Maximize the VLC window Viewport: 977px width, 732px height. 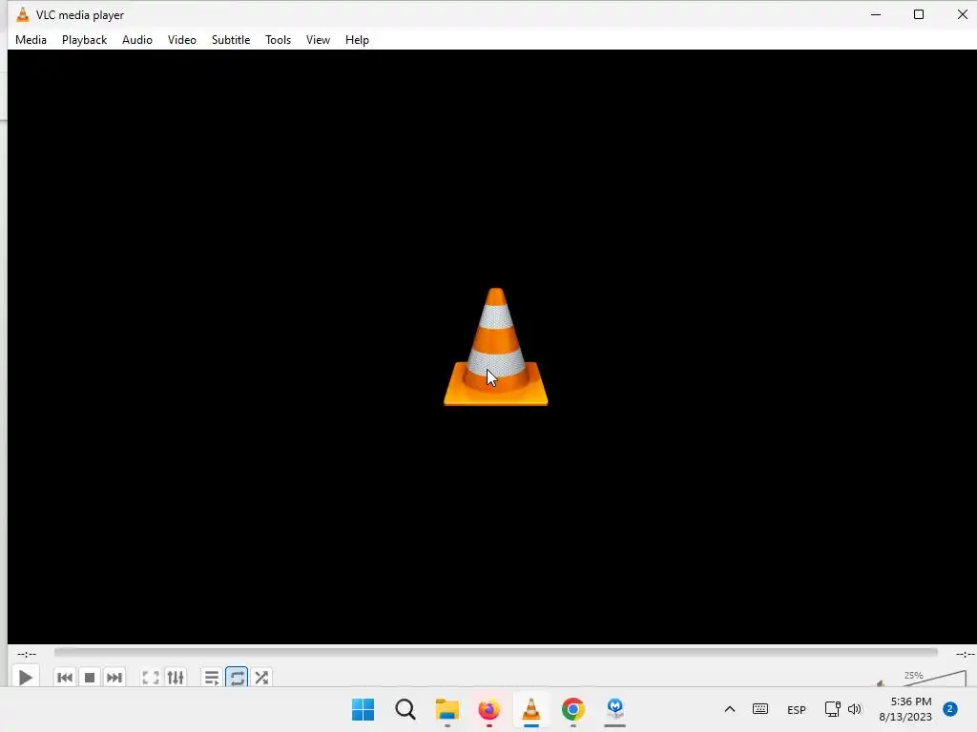pos(919,14)
